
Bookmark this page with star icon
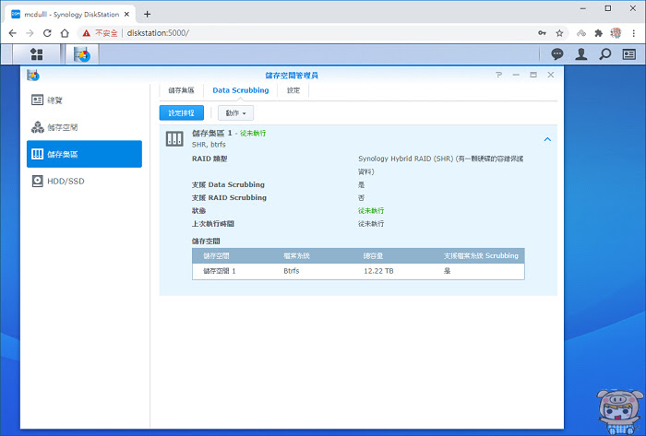[559, 33]
